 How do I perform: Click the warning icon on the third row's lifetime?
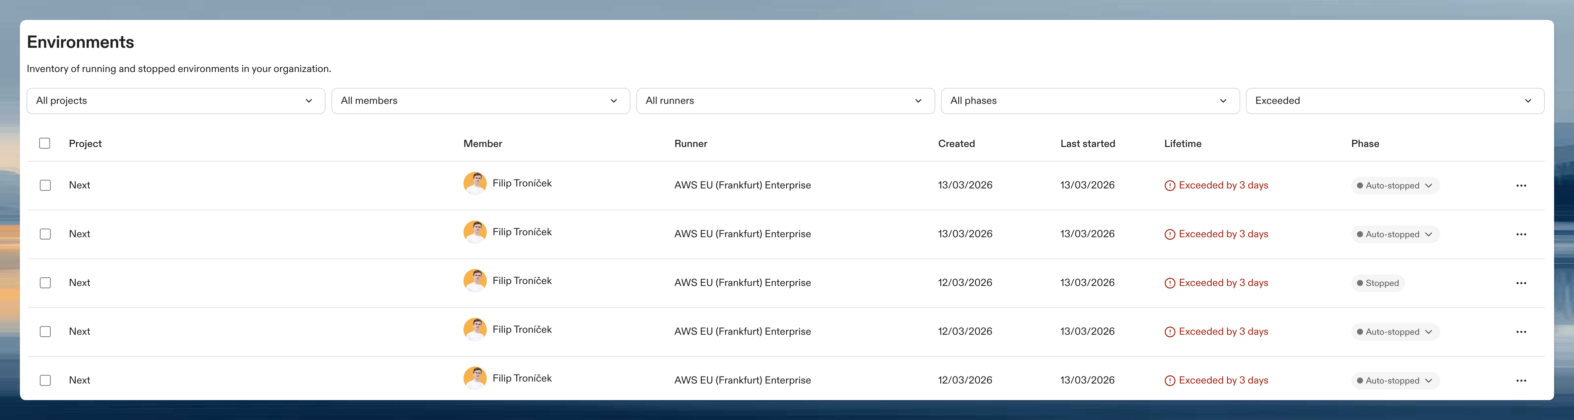(1170, 282)
